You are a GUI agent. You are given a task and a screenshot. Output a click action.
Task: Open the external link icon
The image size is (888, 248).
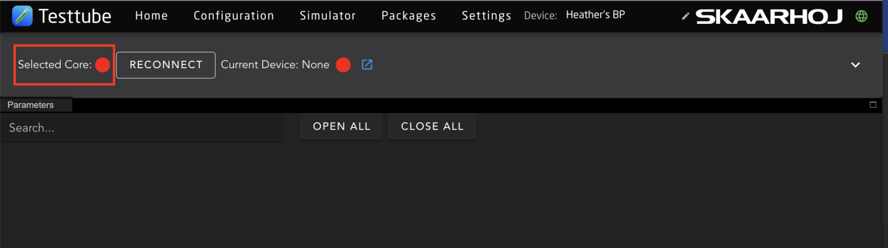point(367,65)
